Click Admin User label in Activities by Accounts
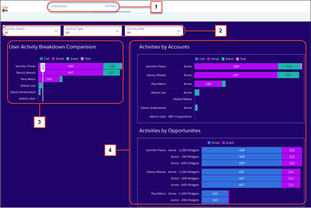 point(158,117)
